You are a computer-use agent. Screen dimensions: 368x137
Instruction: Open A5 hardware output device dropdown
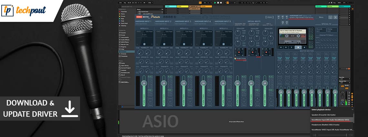click(287, 23)
